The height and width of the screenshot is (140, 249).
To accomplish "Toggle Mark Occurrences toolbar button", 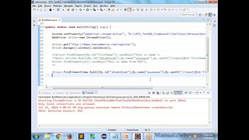I will click(x=130, y=10).
